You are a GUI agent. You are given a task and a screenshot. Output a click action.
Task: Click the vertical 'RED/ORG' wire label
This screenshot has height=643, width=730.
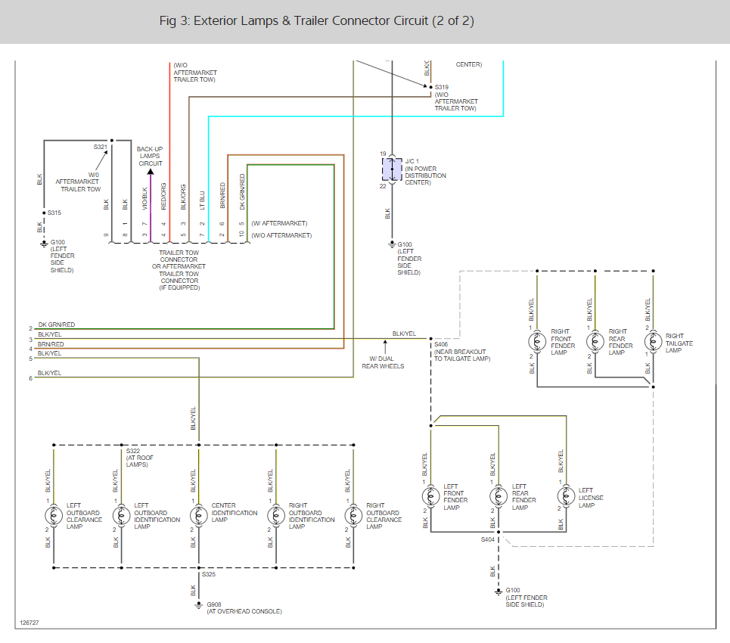tap(163, 196)
